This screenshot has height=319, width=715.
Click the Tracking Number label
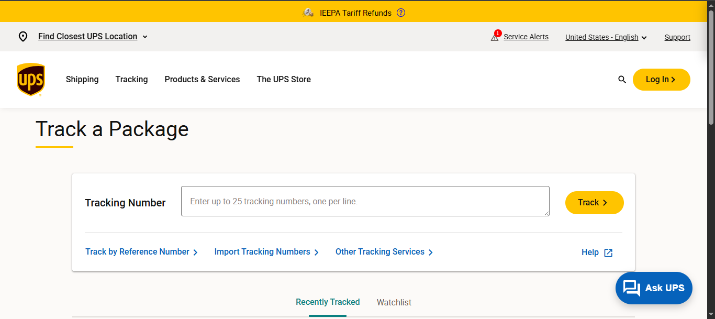(125, 203)
